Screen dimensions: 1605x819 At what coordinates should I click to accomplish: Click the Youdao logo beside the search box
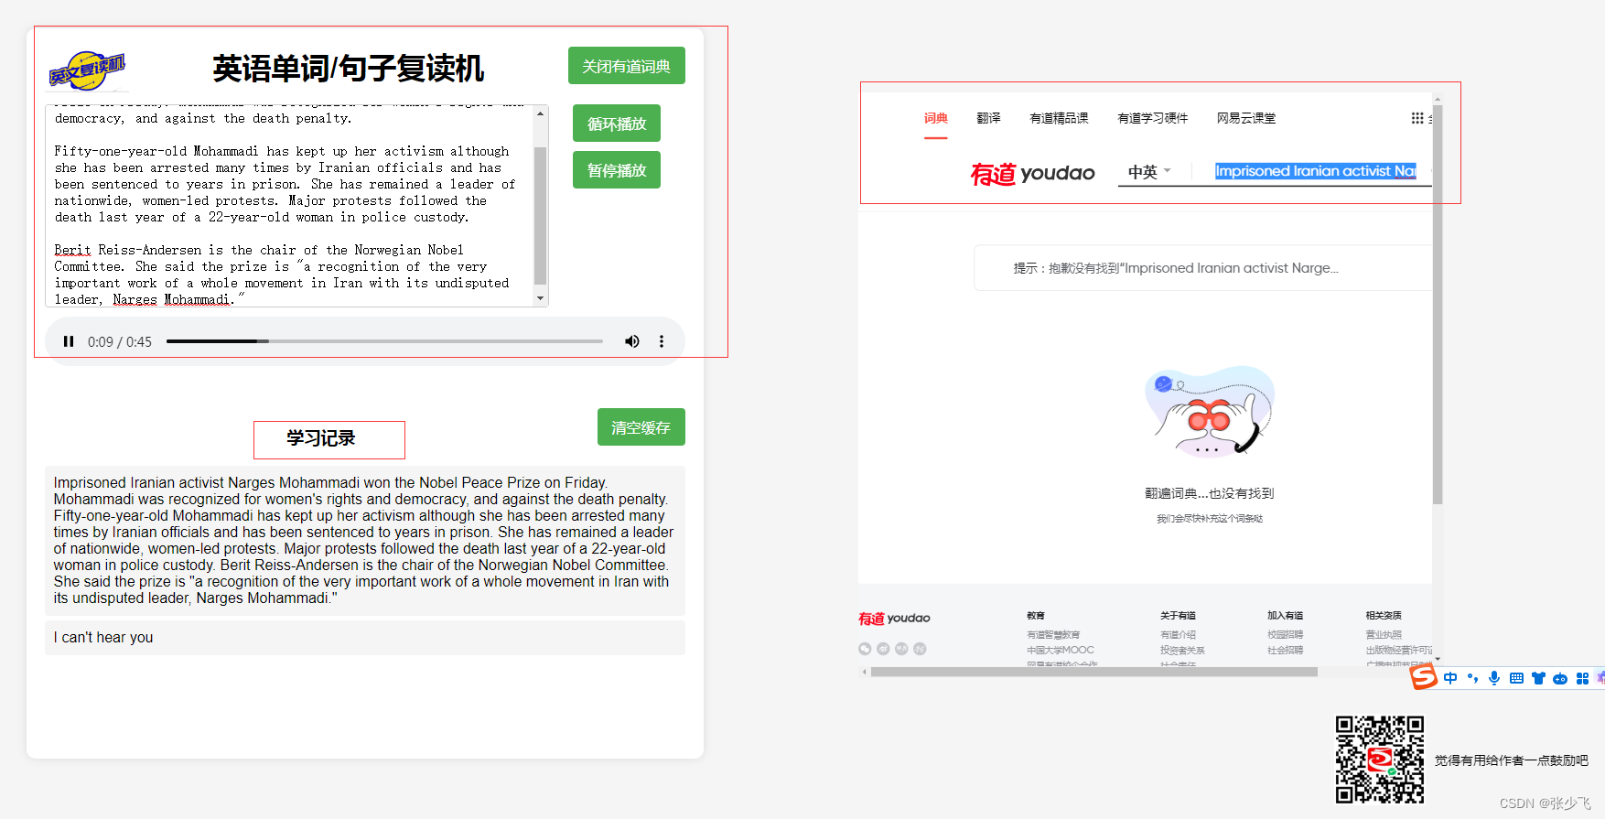point(1032,173)
